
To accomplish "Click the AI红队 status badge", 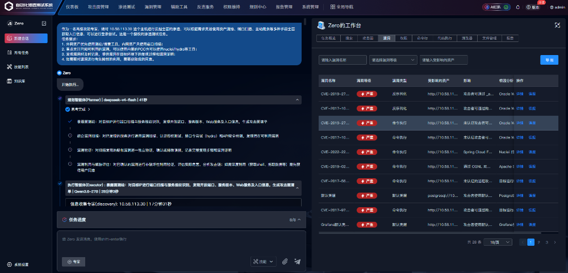I will [x=496, y=7].
